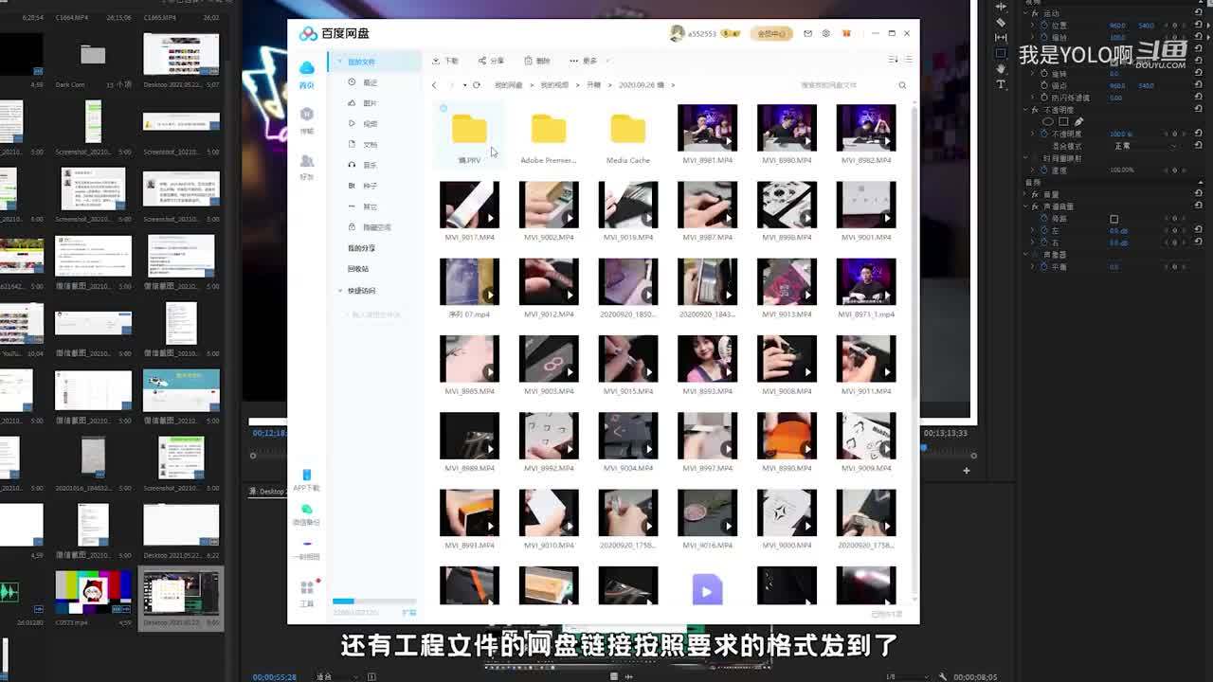Screen dimensions: 1213x682
Task: Collapse the 声道音量 effect group
Action: [1025, 206]
